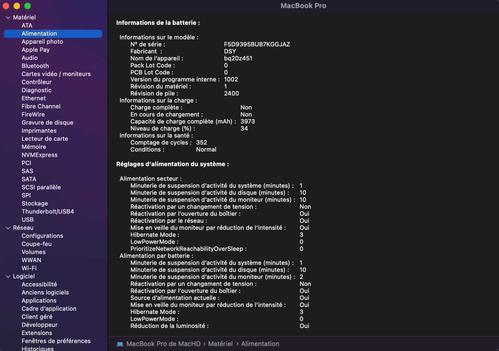Select Développeur software entry
This screenshot has height=351, width=499.
40,325
